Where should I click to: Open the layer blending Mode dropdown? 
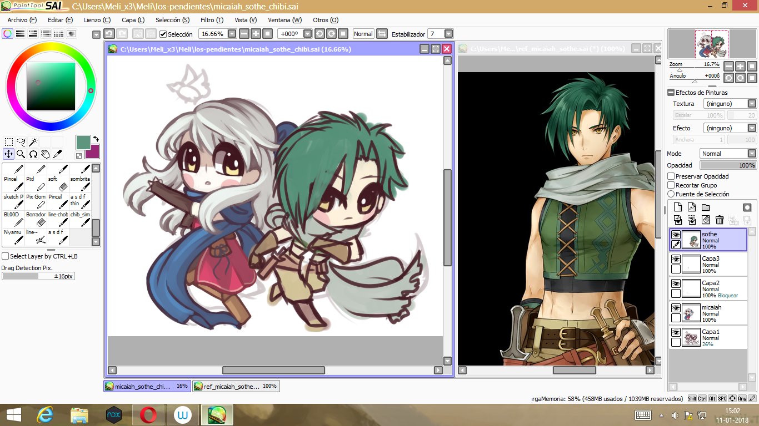tap(752, 154)
